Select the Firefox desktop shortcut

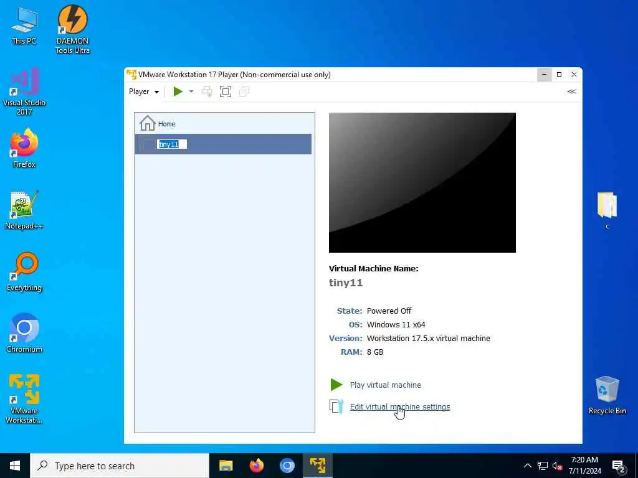click(24, 148)
